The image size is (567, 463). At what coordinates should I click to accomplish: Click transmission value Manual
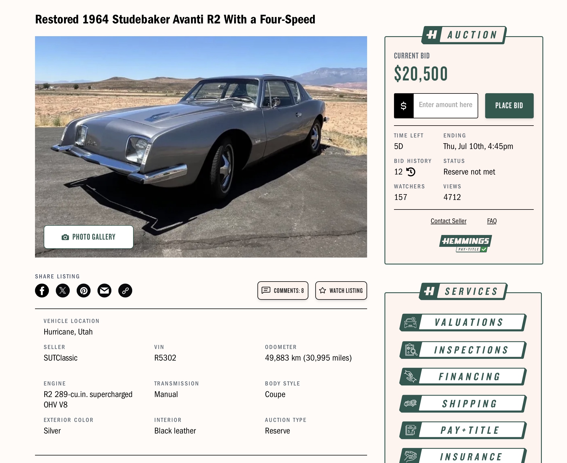click(x=166, y=394)
